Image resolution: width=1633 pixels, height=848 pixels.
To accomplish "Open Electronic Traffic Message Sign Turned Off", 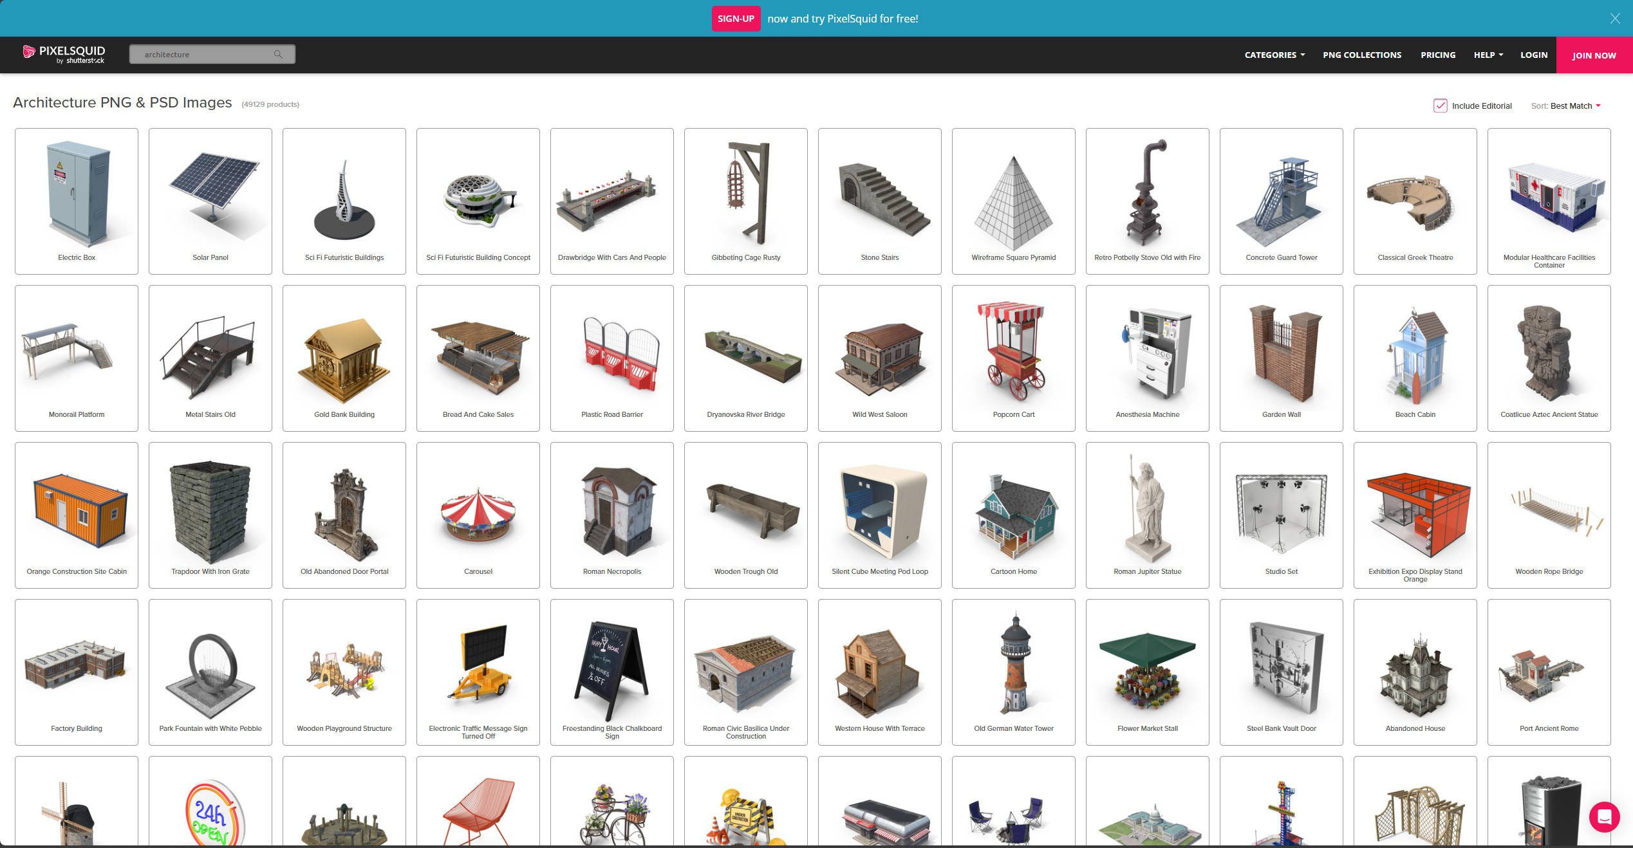I will tap(478, 672).
